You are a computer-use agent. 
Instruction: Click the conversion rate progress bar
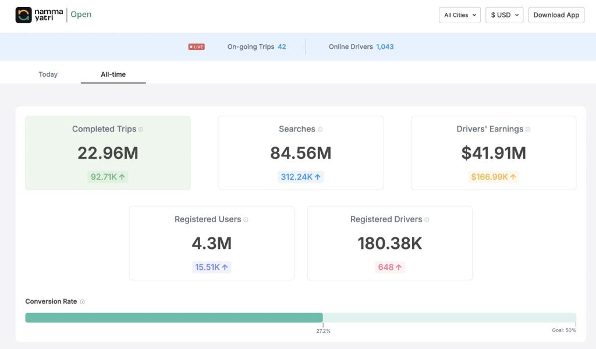tap(300, 318)
